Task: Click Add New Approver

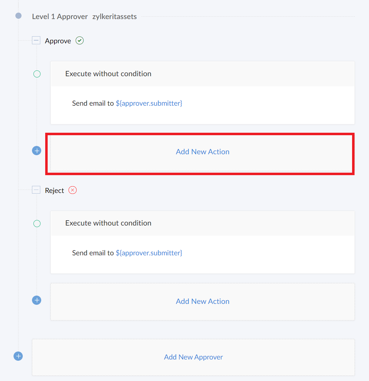Action: click(193, 357)
